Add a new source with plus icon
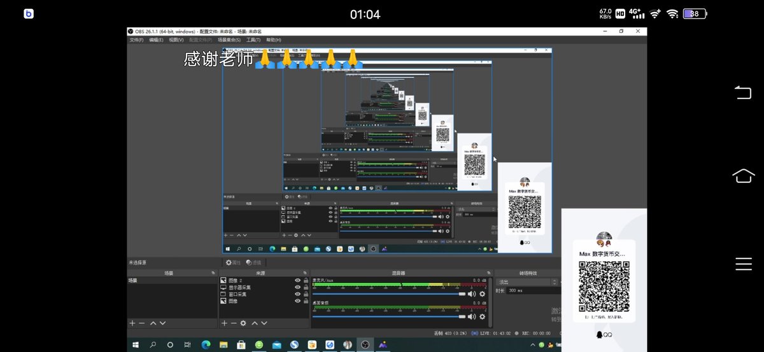 click(x=224, y=323)
